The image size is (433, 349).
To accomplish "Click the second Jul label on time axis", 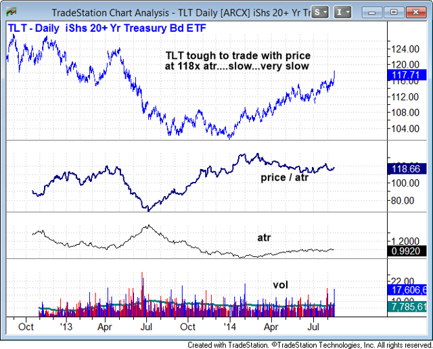I will pos(313,327).
